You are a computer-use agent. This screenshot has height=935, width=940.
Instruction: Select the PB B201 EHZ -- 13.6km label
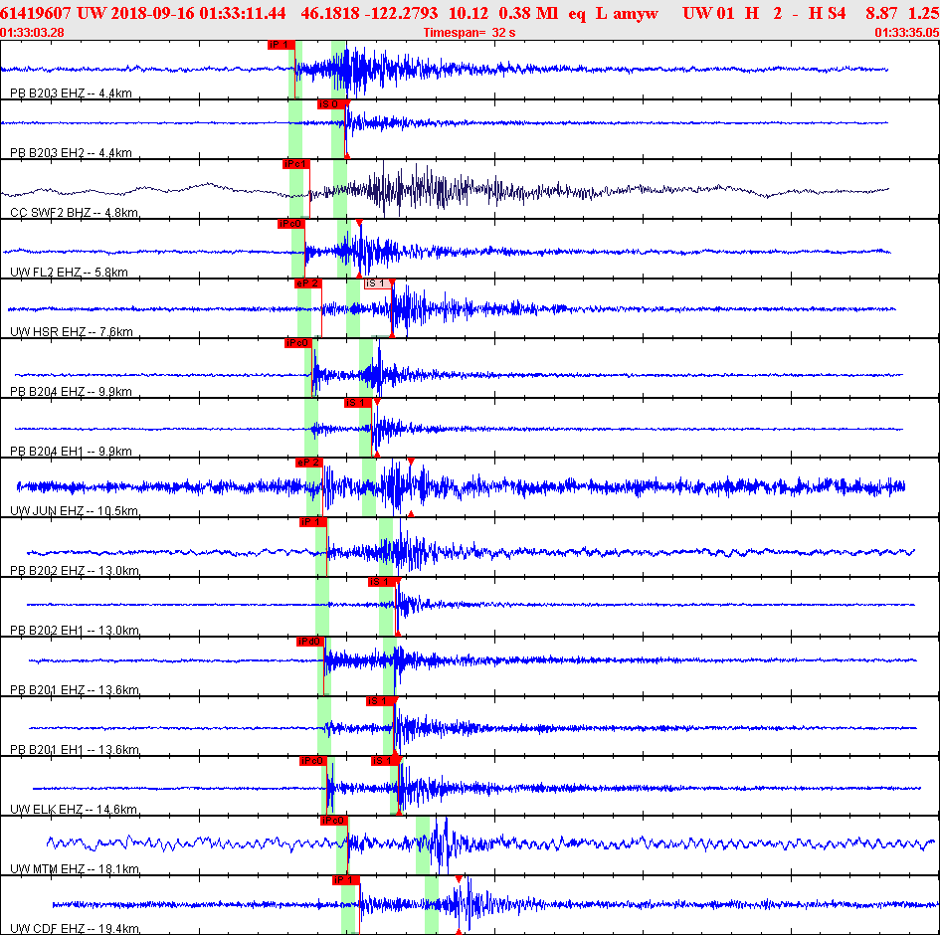pos(75,690)
